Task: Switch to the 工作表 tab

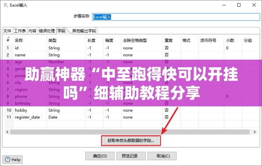Action: click(20, 31)
